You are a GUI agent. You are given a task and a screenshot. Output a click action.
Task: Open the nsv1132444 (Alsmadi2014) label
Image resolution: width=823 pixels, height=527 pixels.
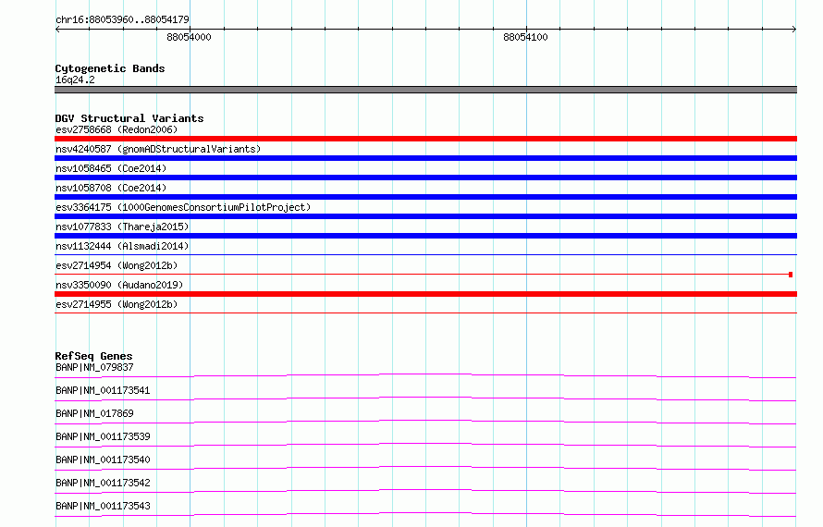click(122, 246)
